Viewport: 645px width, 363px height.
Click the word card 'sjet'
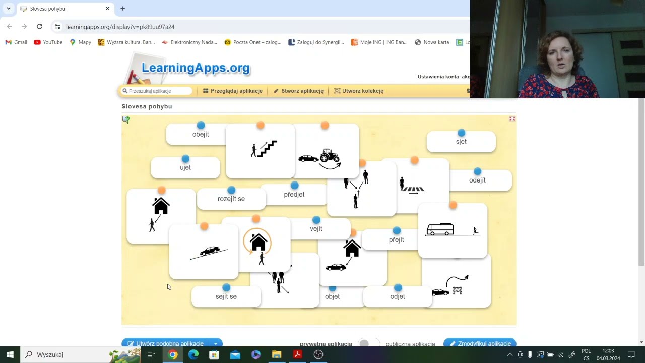461,142
